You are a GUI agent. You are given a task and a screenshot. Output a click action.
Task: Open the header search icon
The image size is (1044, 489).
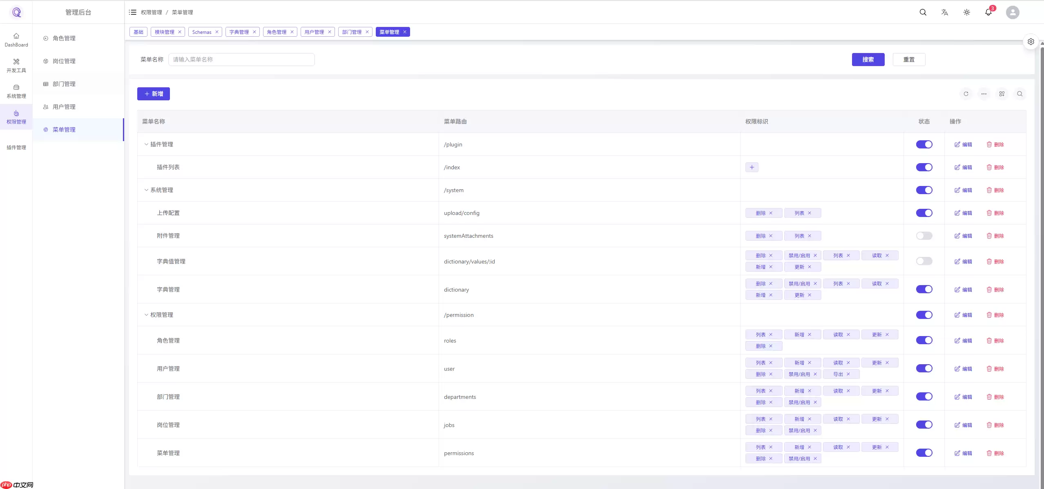[923, 12]
